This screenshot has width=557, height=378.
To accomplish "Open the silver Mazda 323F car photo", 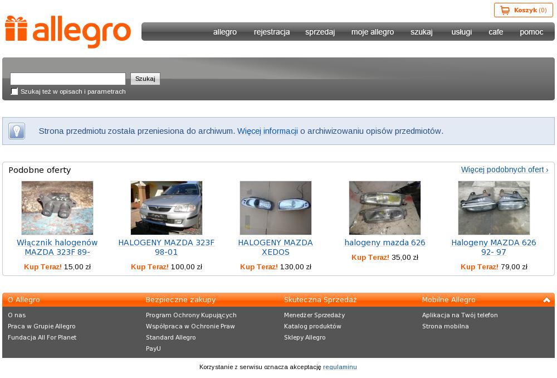I will click(166, 207).
